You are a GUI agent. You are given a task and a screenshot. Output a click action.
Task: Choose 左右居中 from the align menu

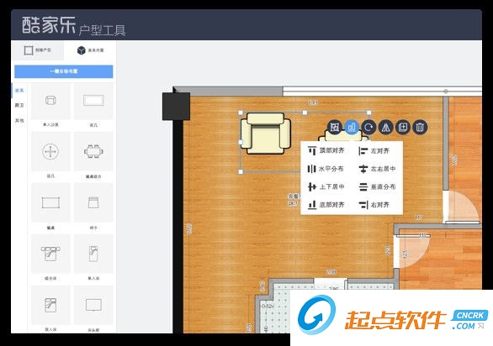(377, 169)
